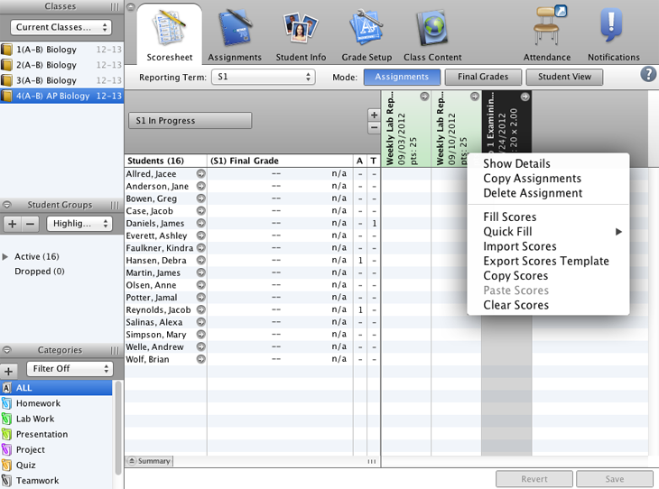Open Grade Setup icon

click(x=367, y=29)
